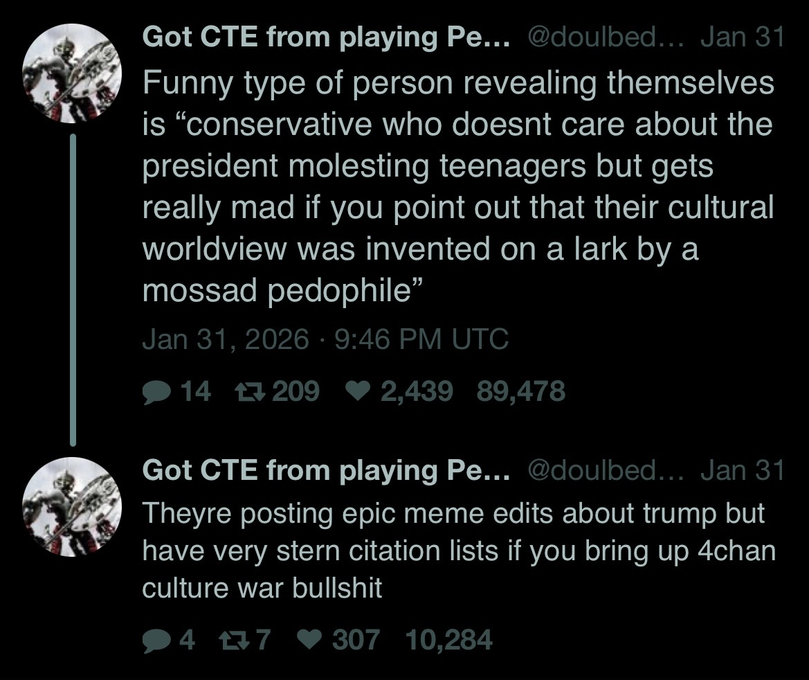Retweet the first tweet with 209 retweets

[246, 392]
